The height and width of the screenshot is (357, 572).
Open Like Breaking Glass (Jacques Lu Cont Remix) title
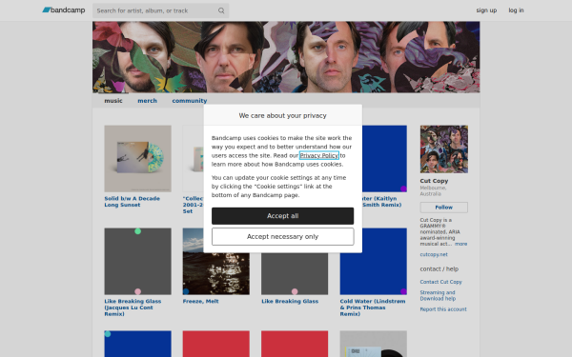[x=133, y=307]
